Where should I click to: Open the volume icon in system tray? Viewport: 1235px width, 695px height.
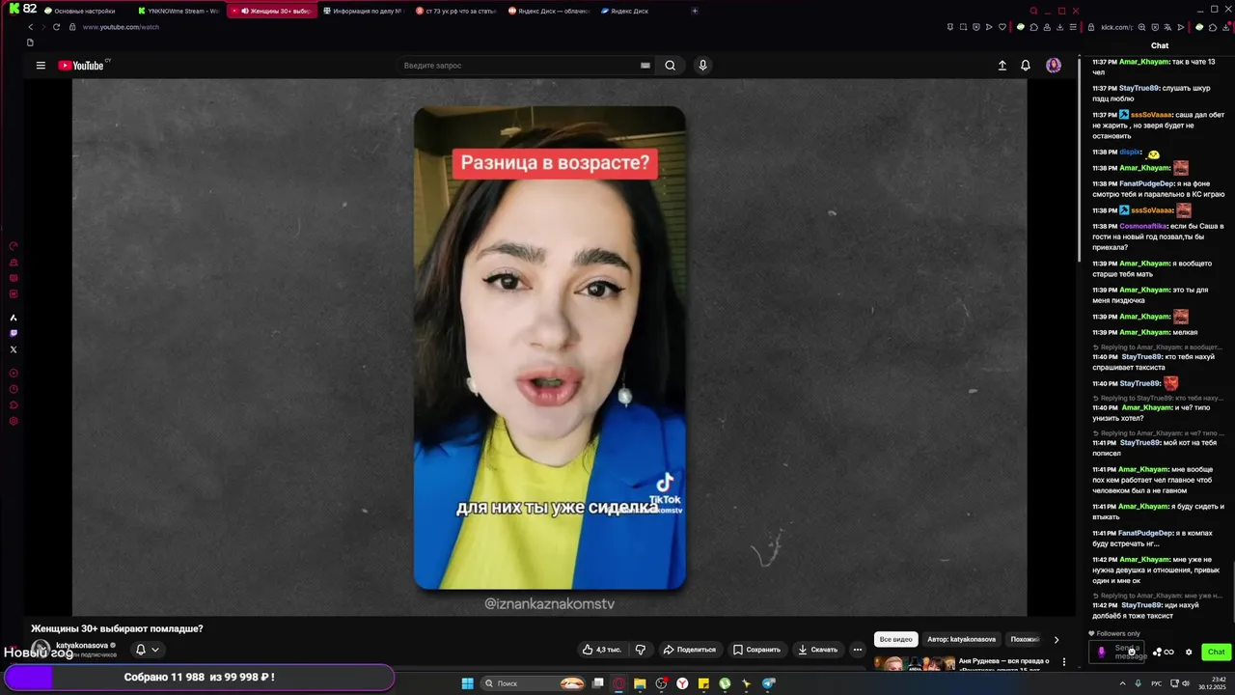click(1186, 683)
